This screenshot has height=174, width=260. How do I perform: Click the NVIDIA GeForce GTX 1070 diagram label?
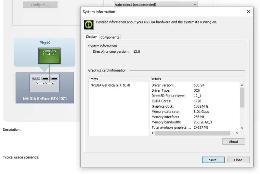pos(45,99)
